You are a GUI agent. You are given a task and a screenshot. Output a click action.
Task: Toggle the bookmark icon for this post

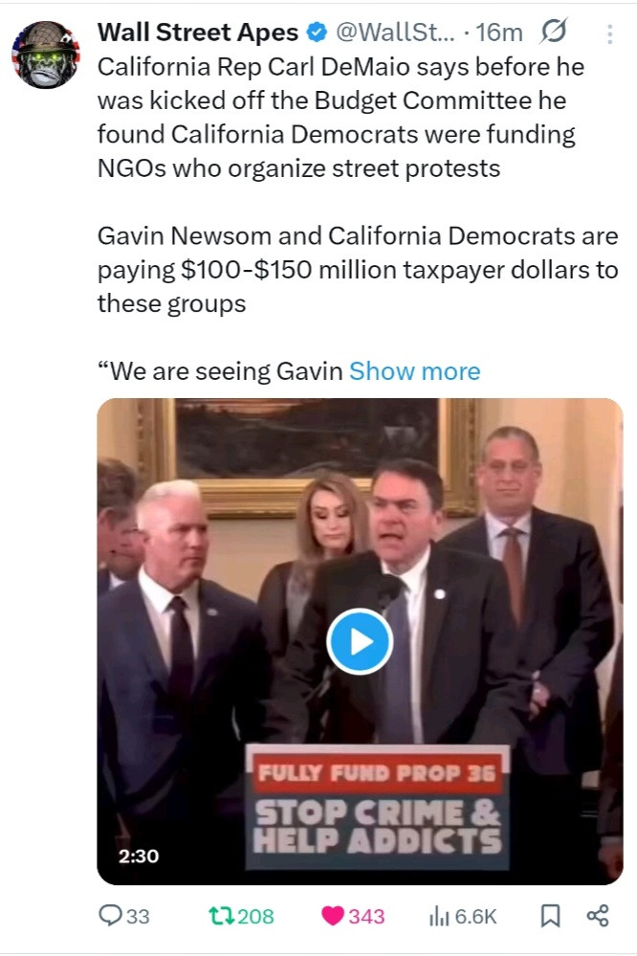pos(551,915)
